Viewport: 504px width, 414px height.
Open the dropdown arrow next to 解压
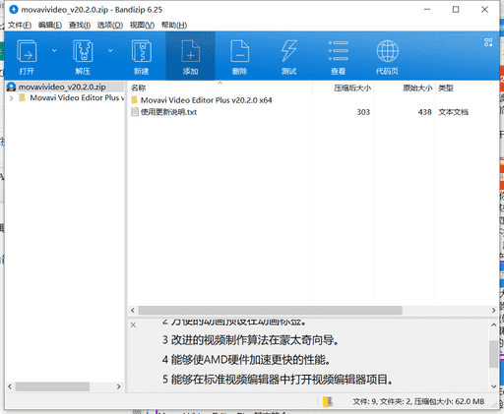[110, 50]
